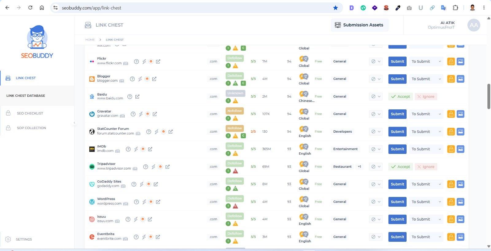The height and width of the screenshot is (251, 491).
Task: Open the To Submit dropdown for Gravatar
Action: pos(426,114)
